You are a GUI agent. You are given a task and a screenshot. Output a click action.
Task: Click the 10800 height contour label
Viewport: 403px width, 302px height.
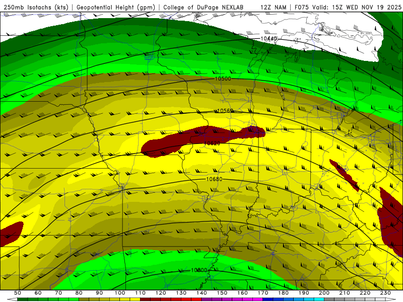pos(199,270)
